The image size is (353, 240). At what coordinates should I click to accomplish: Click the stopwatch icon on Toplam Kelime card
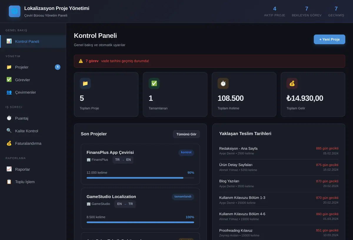pyautogui.click(x=223, y=84)
